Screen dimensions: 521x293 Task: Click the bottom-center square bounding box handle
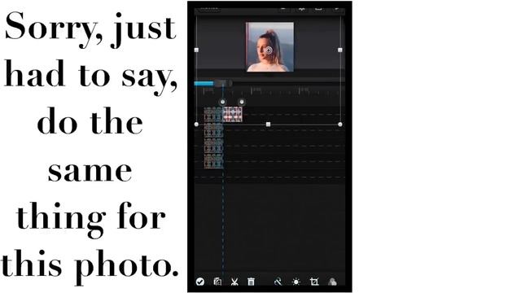click(268, 125)
